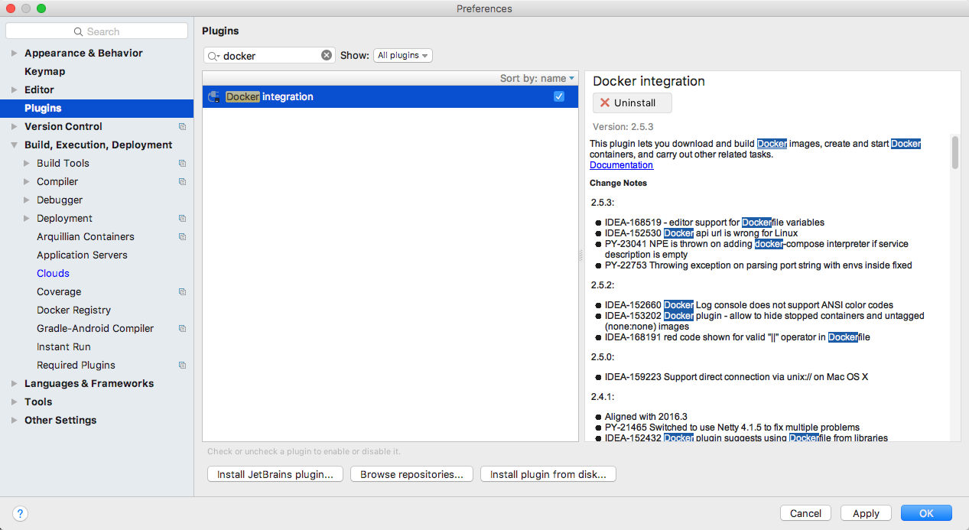Click Install JetBrains plugin button

275,474
